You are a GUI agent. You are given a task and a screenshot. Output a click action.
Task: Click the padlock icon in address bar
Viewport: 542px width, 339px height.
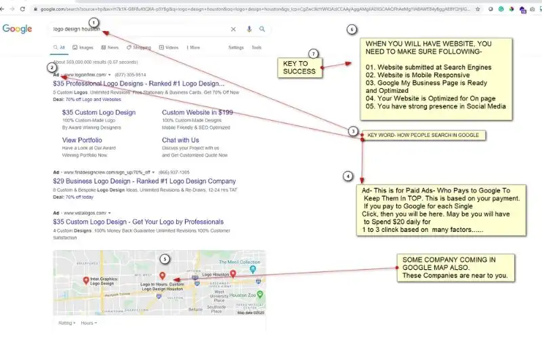tap(35, 9)
